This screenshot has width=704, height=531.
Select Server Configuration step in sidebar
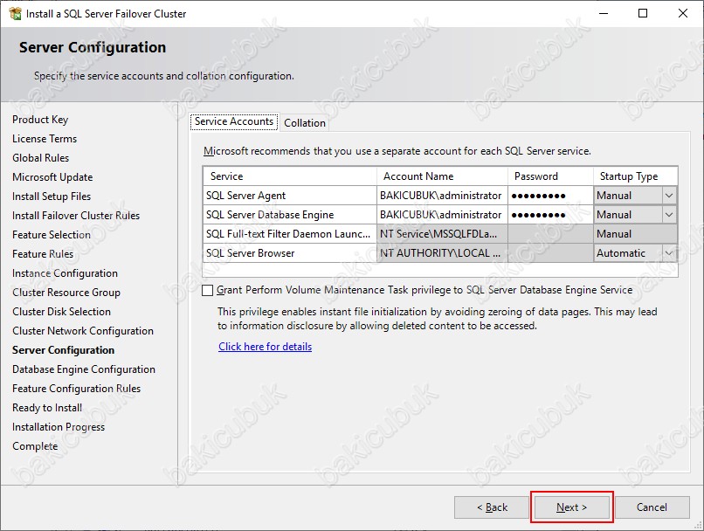coord(63,350)
